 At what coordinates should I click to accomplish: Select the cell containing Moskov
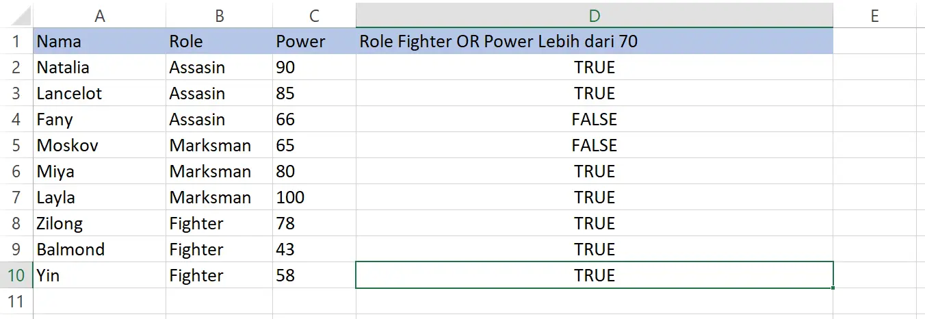100,145
